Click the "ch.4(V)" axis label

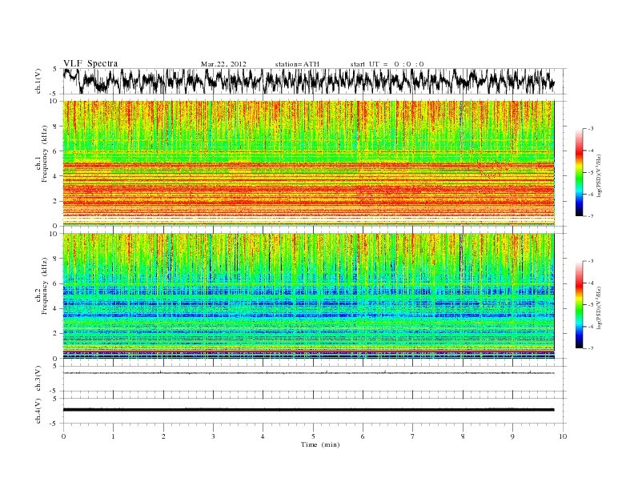pos(38,411)
